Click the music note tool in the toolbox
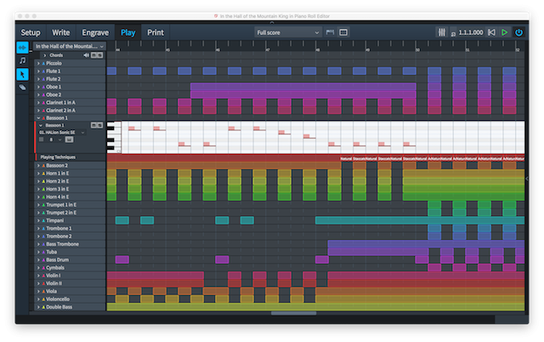Screen dimensions: 544x342 (23, 60)
